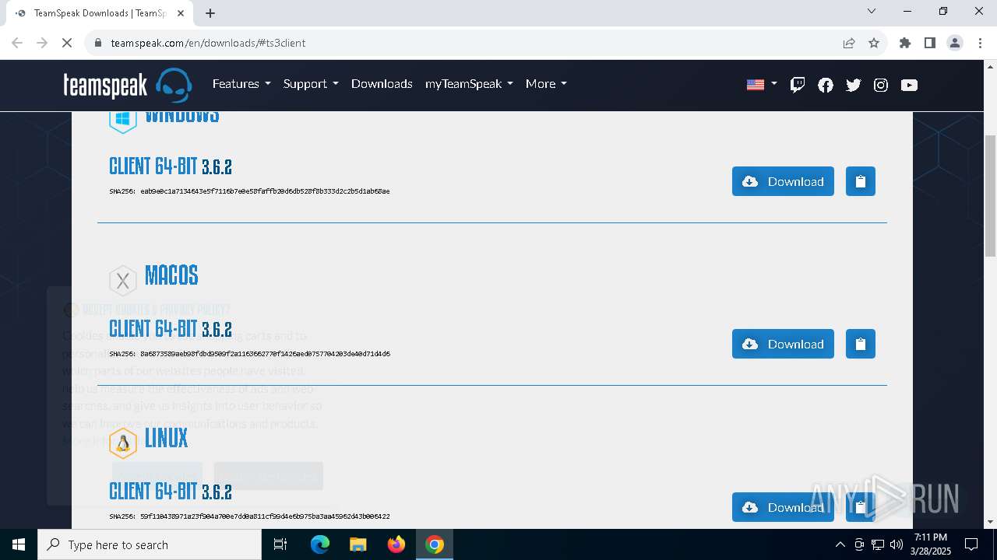
Task: Open the Chrome extensions puzzle icon
Action: 905,43
